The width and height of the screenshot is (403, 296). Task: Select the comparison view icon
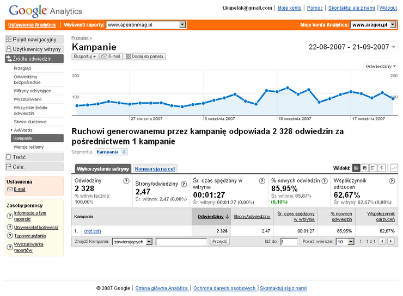click(382, 168)
